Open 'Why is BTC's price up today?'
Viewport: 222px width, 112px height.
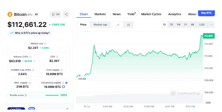(30, 33)
